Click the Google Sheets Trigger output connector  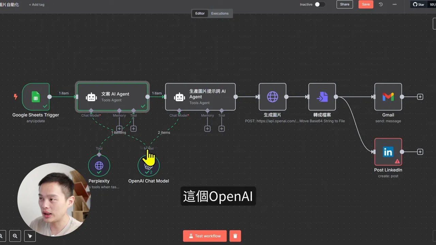pyautogui.click(x=49, y=97)
